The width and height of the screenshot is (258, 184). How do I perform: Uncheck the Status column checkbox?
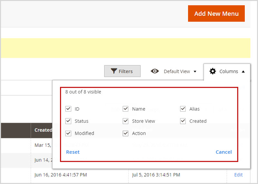point(68,121)
